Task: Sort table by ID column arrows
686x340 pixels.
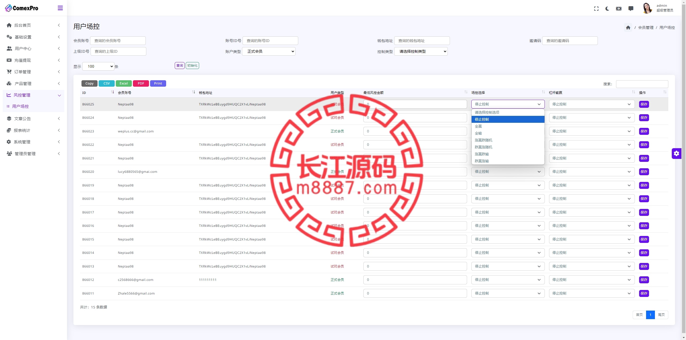Action: click(x=113, y=92)
